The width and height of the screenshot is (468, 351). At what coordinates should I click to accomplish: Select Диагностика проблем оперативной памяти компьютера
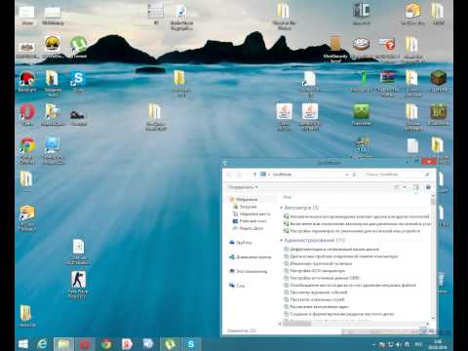[x=340, y=256]
